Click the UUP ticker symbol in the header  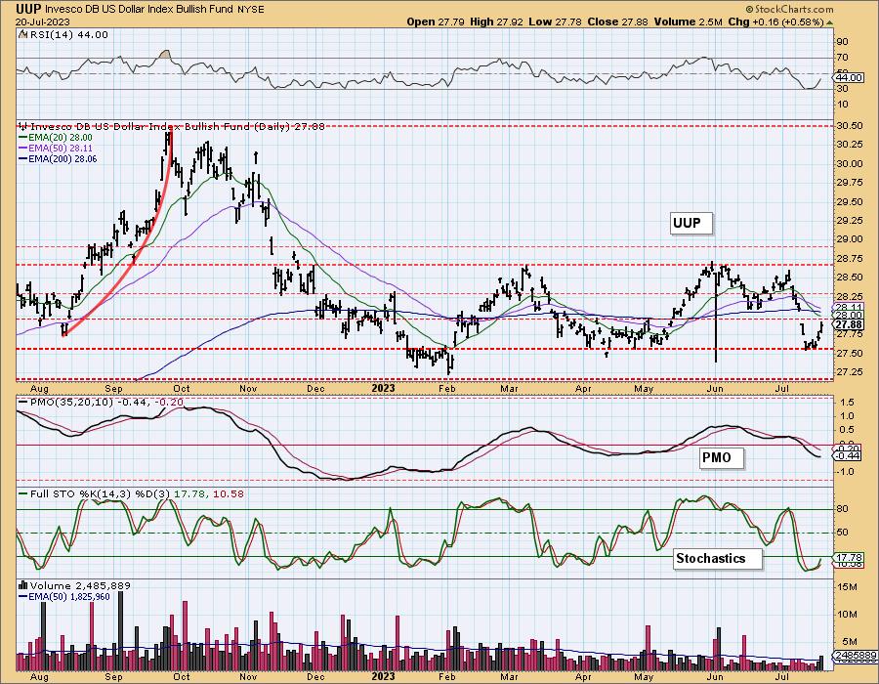coord(28,9)
